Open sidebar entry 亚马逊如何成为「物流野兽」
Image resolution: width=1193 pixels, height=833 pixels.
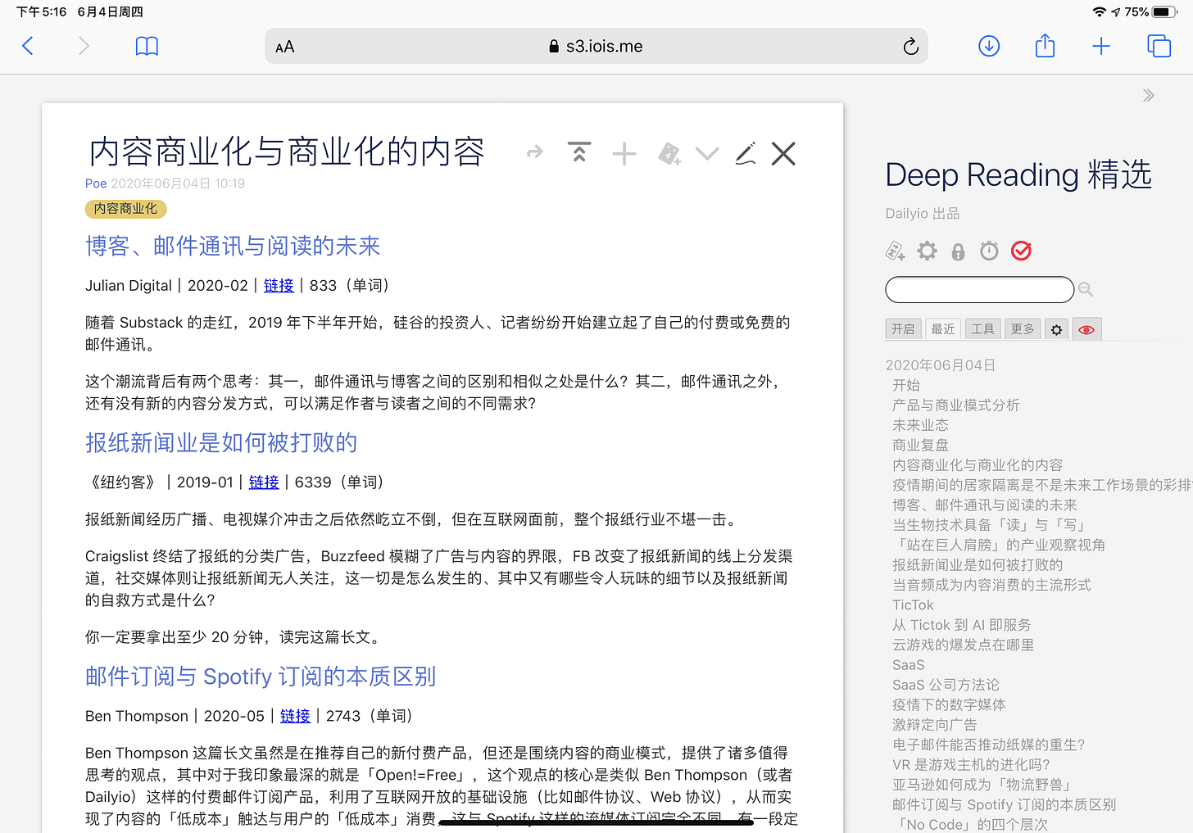[982, 785]
